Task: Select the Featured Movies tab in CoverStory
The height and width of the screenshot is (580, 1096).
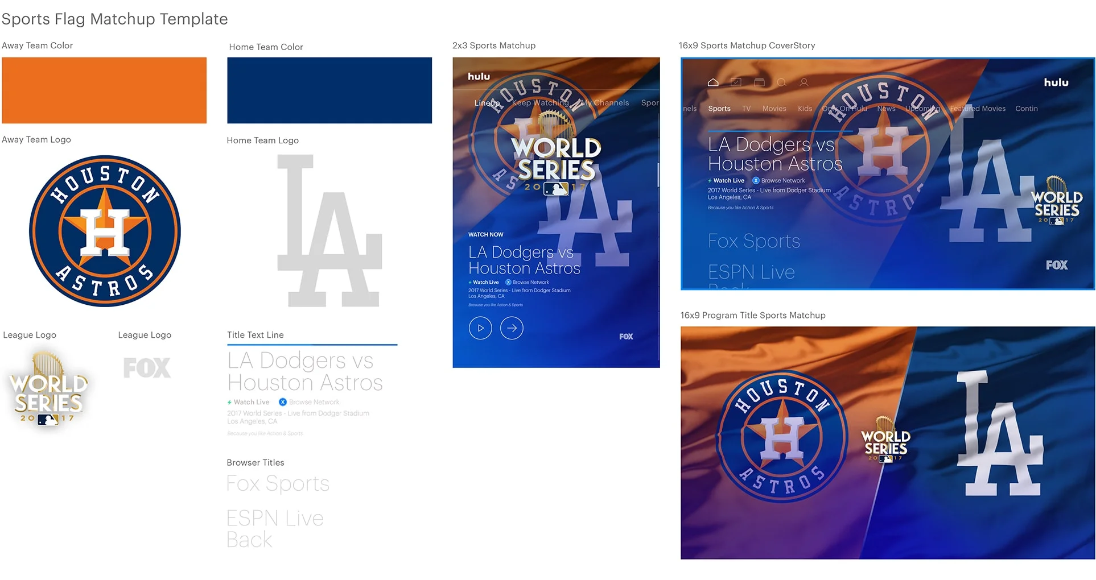Action: pos(978,109)
